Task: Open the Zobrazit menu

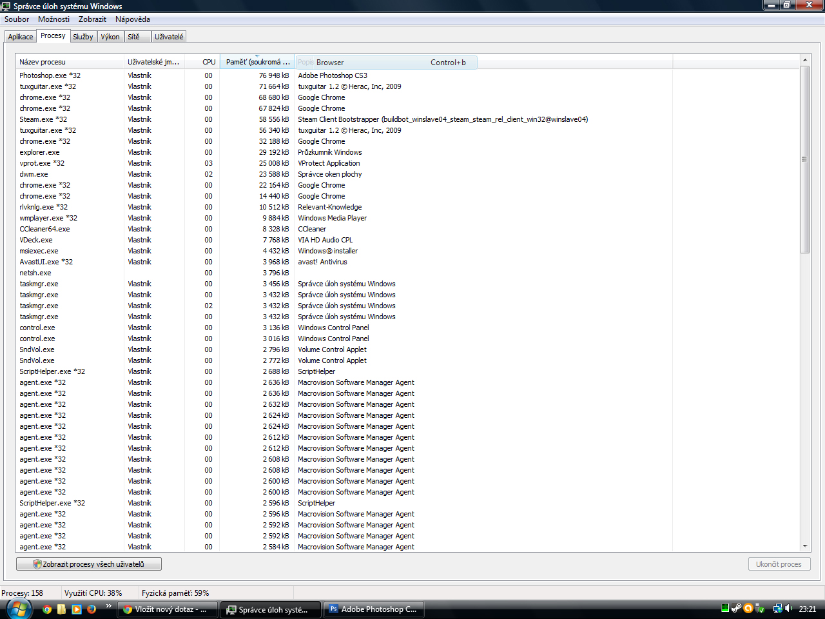Action: (92, 19)
